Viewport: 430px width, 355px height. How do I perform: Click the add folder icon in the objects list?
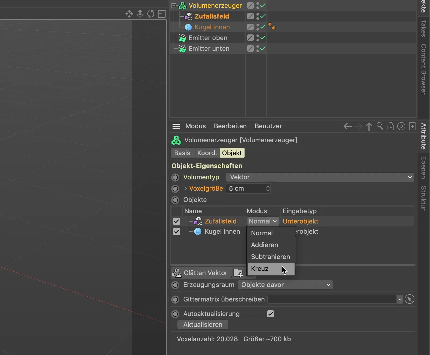point(238,273)
